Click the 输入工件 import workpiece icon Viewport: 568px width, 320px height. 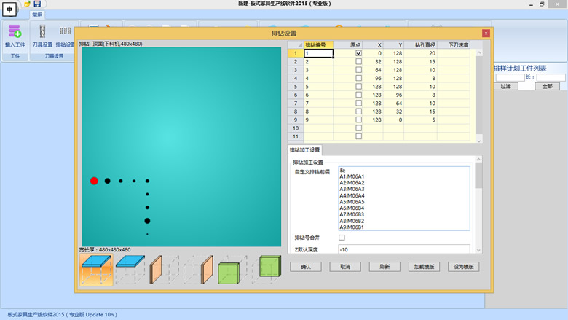(15, 31)
